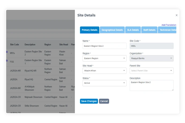Click the Add Translation link
This screenshot has width=185, height=123.
(x=169, y=25)
